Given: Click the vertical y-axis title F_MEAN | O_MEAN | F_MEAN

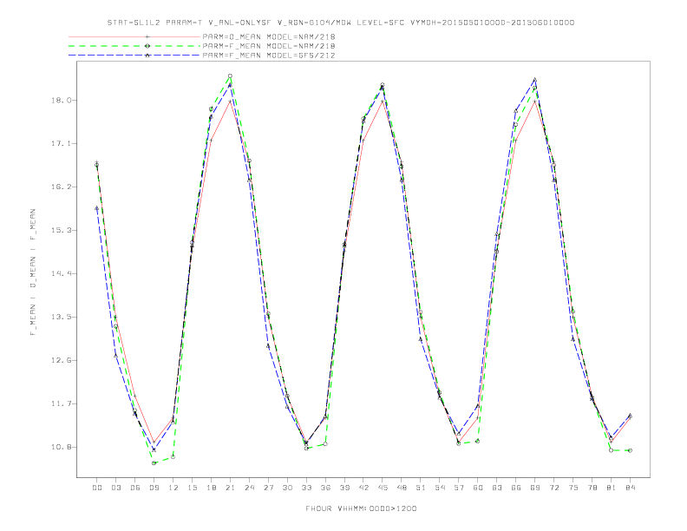Looking at the screenshot, I should pos(33,272).
